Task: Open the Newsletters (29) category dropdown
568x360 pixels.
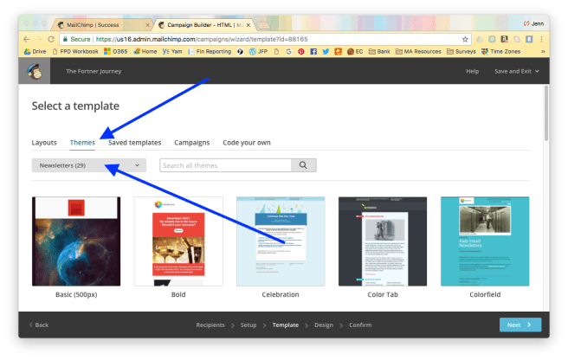Action: [x=89, y=165]
